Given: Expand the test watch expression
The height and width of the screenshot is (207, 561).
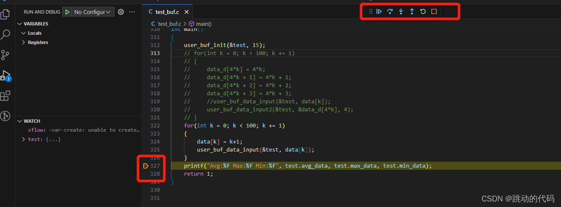Looking at the screenshot, I should (24, 139).
